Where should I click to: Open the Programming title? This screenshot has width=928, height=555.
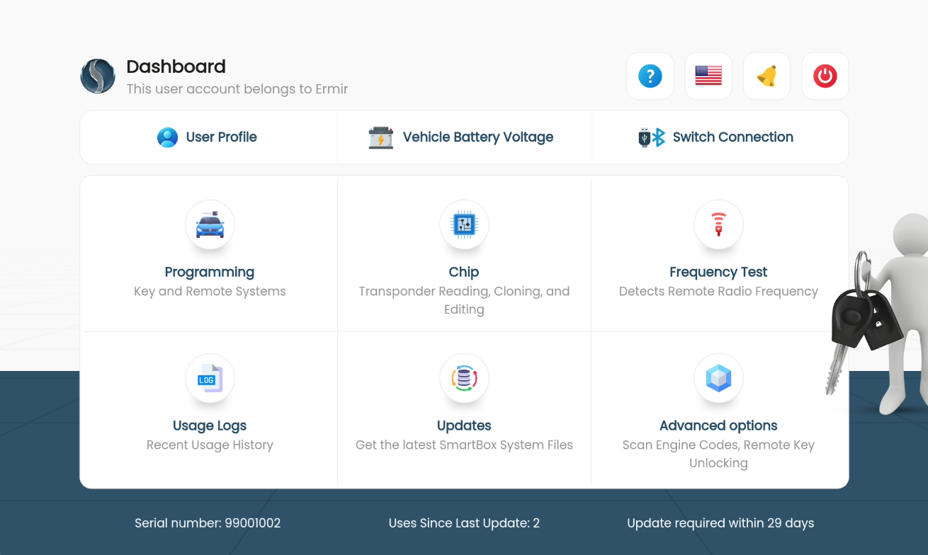point(210,273)
